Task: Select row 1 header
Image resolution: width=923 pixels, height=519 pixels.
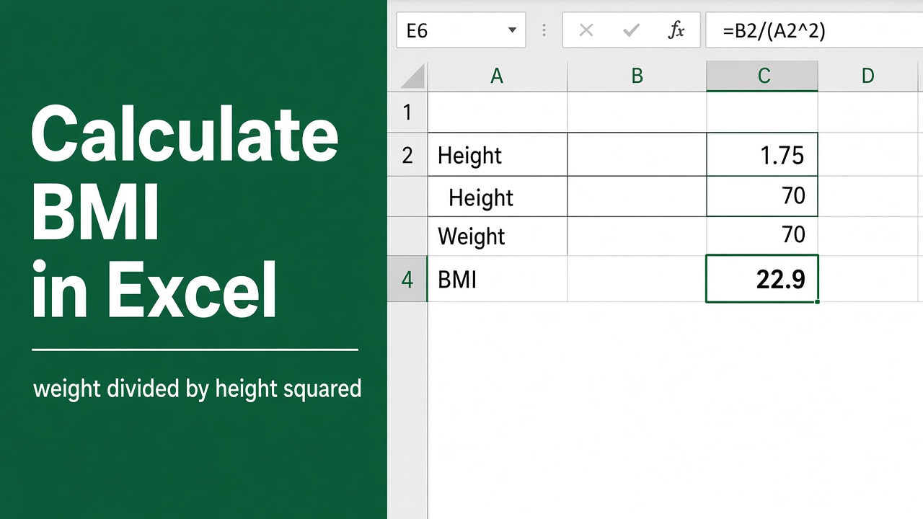Action: pyautogui.click(x=407, y=112)
